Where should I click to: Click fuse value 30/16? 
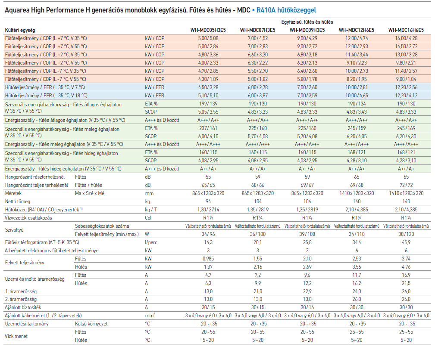pos(307,307)
